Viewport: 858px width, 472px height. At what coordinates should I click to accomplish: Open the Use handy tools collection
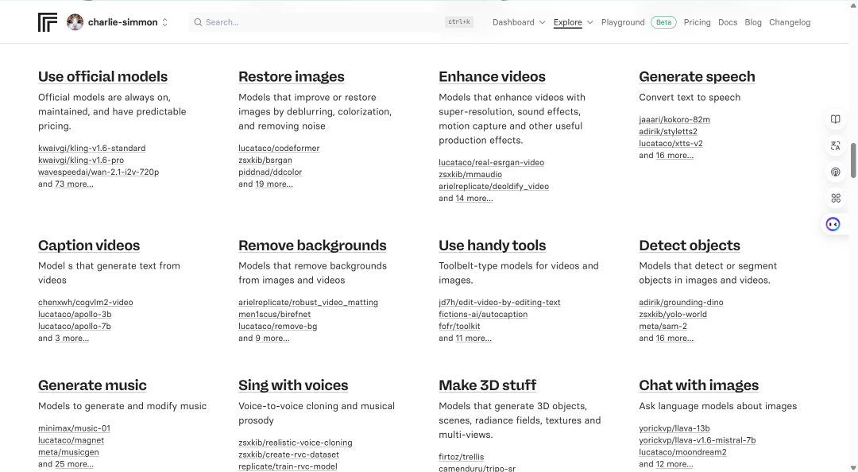pos(492,246)
